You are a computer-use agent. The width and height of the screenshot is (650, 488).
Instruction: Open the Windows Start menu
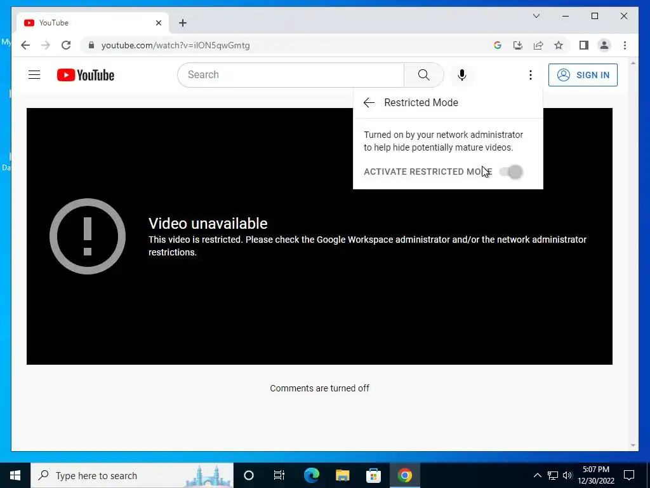point(15,475)
